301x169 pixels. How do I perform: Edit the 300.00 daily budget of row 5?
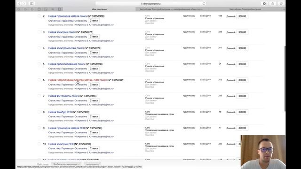point(242,64)
